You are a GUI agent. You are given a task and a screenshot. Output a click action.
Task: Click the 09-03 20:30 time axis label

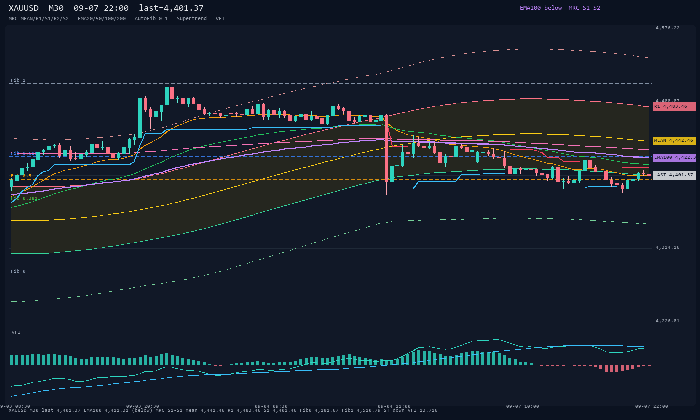[143, 406]
